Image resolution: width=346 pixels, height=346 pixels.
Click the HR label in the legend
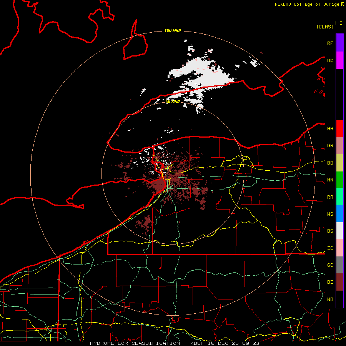click(x=330, y=180)
